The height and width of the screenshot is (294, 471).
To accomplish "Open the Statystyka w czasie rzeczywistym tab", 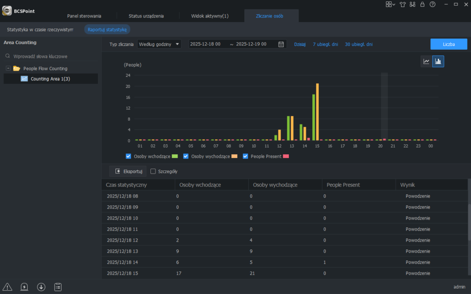I will 40,29.
